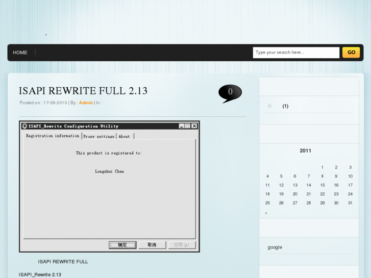Click the 确定 button in the dialog image
This screenshot has height=278, width=371.
click(x=122, y=245)
